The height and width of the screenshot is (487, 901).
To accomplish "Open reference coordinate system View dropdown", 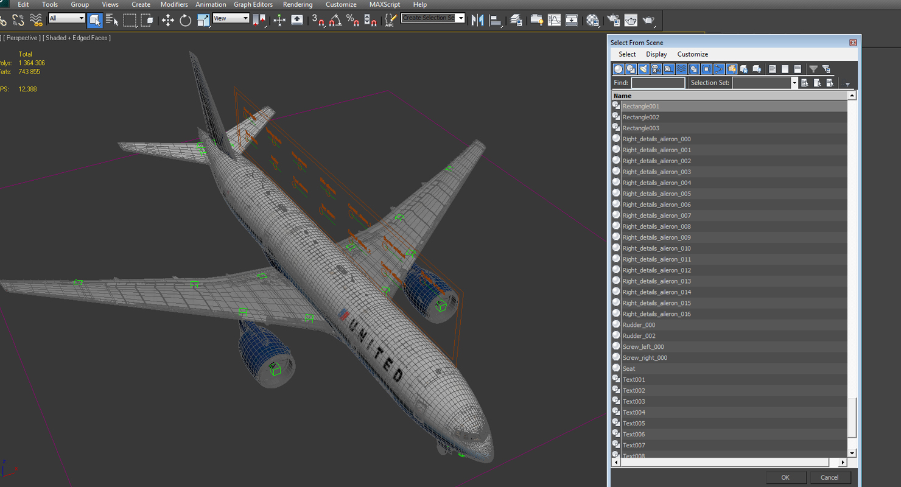I will point(231,18).
